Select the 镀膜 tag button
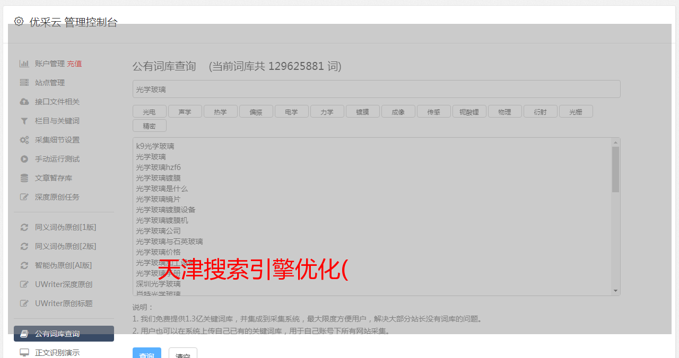679x358 pixels. [x=363, y=111]
